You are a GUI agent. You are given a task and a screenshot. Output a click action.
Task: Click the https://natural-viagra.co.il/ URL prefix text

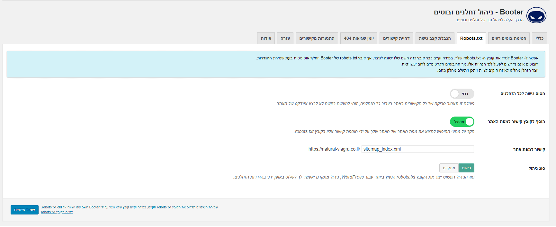click(334, 149)
